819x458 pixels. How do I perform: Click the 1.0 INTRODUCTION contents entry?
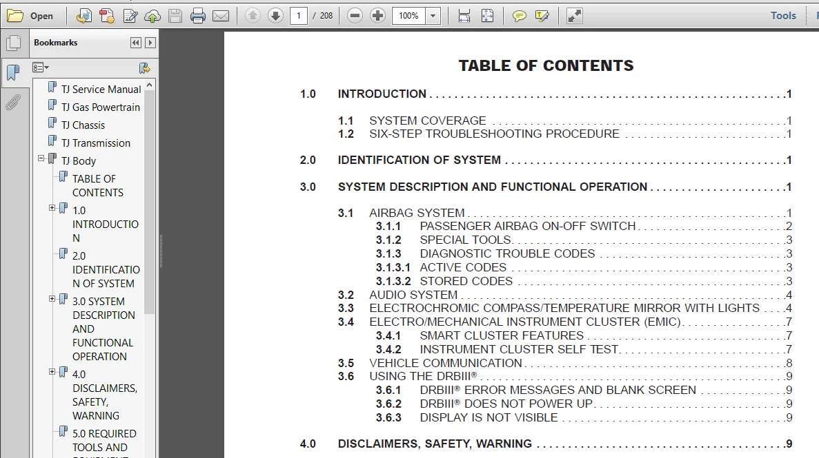(x=546, y=94)
